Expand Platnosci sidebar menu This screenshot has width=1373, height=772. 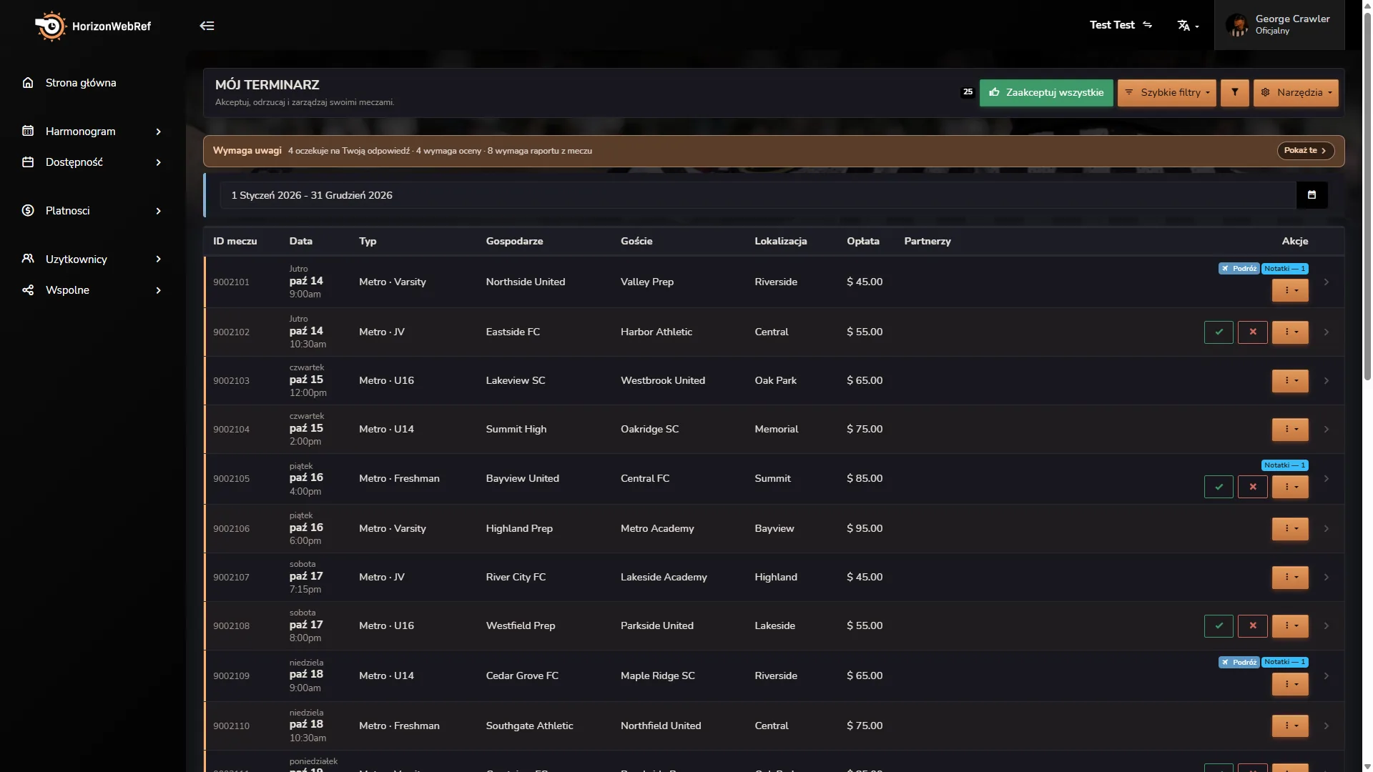click(x=93, y=211)
